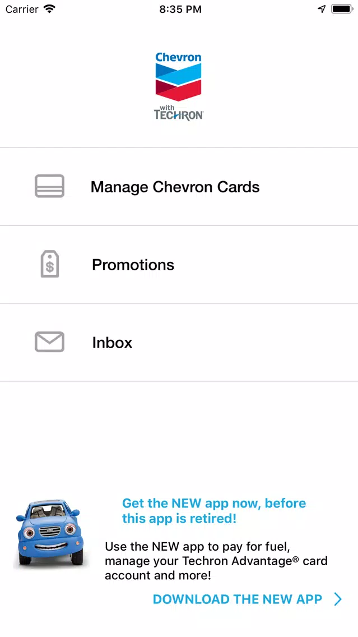Tap the Wi-Fi status icon
The width and height of the screenshot is (358, 637).
point(49,9)
